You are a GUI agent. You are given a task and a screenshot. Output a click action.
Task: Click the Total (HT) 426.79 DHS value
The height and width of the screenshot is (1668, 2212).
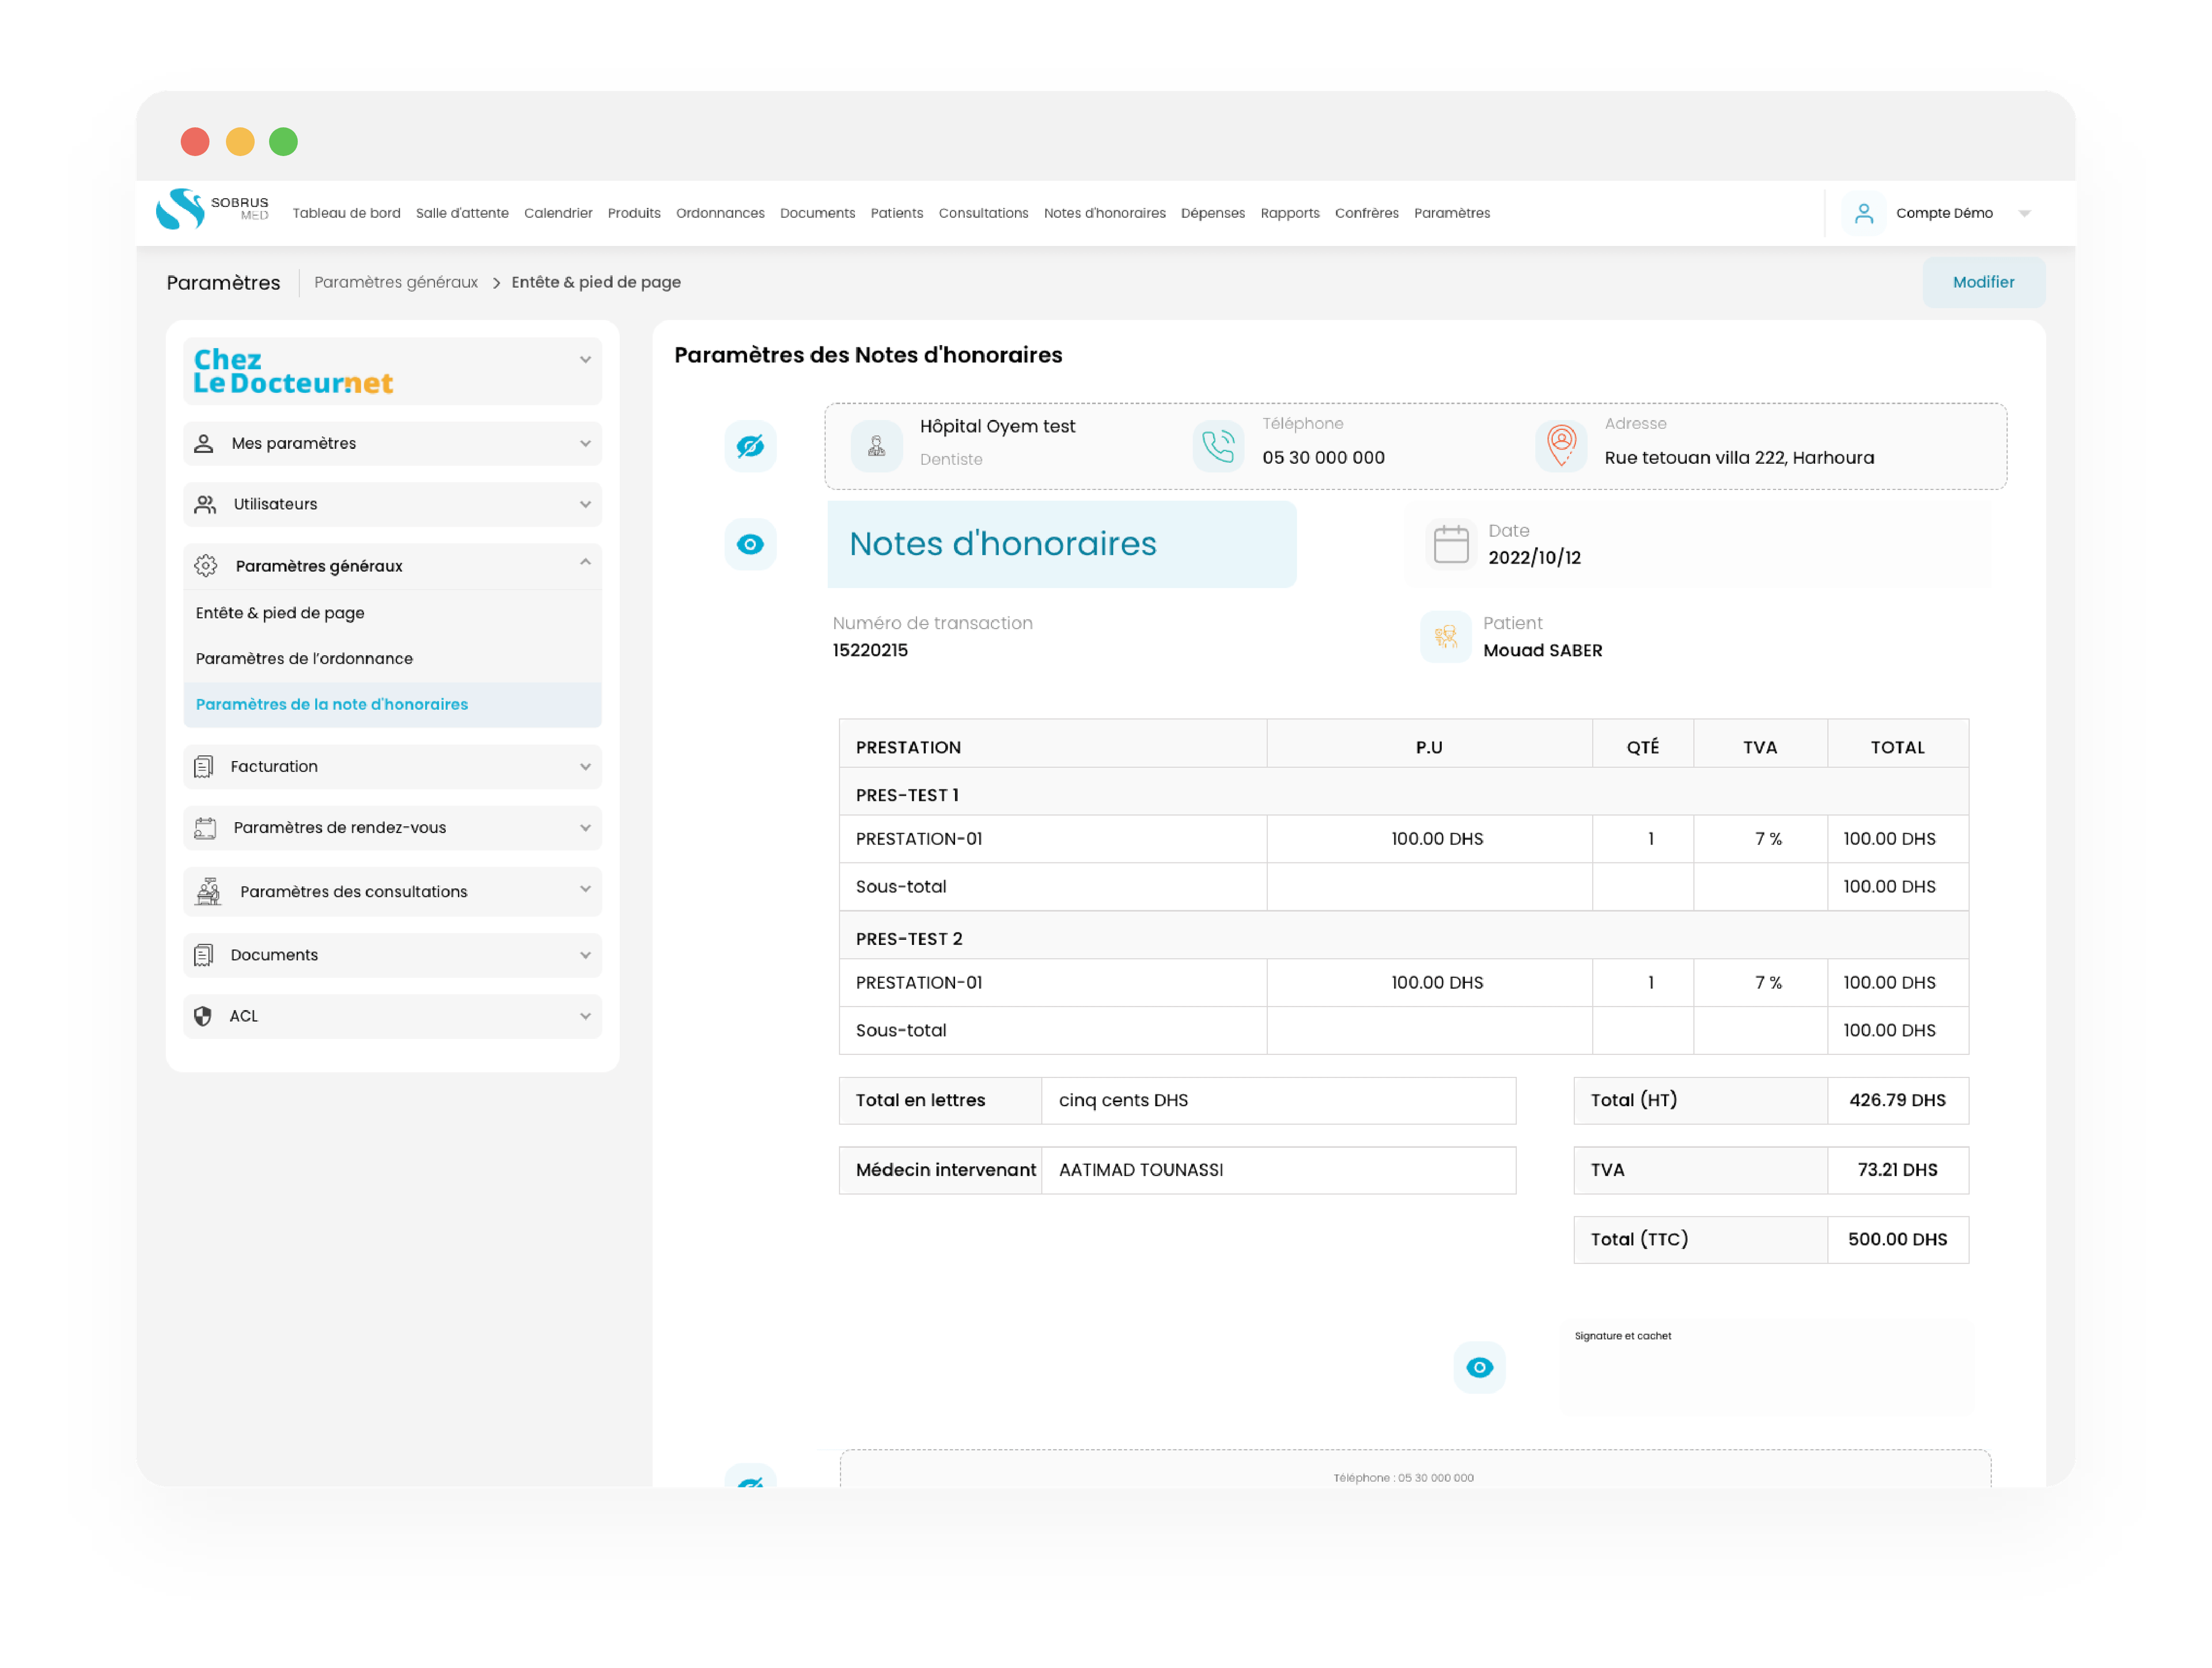[1897, 1101]
